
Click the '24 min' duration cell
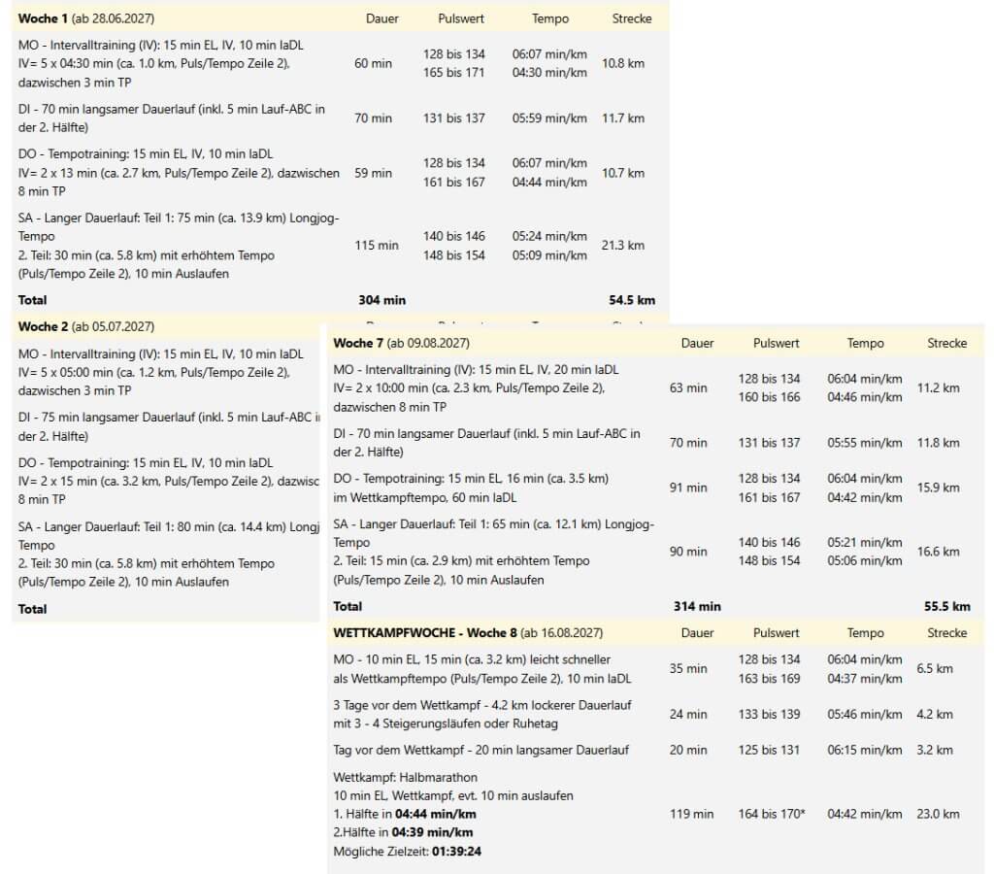click(688, 714)
